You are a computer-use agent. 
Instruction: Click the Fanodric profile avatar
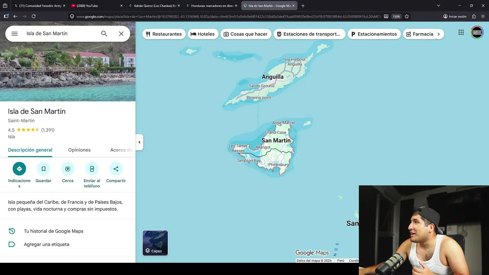point(477,32)
